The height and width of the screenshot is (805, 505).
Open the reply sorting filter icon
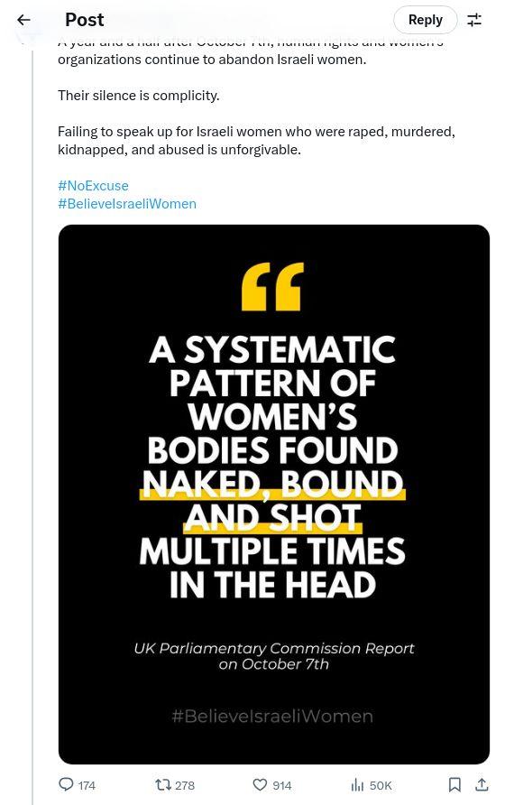(473, 20)
